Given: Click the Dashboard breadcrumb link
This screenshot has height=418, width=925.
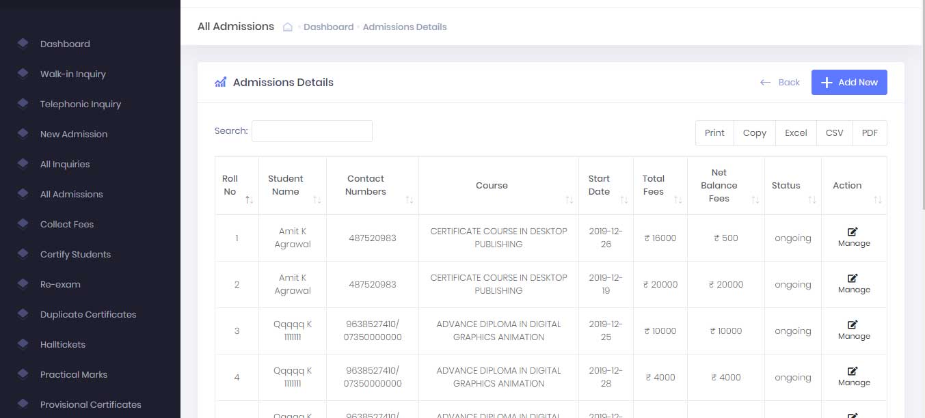Looking at the screenshot, I should pyautogui.click(x=328, y=27).
